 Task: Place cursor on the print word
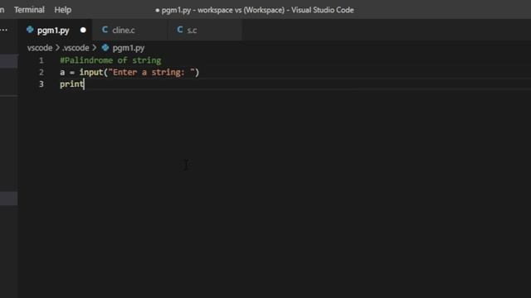(x=72, y=84)
